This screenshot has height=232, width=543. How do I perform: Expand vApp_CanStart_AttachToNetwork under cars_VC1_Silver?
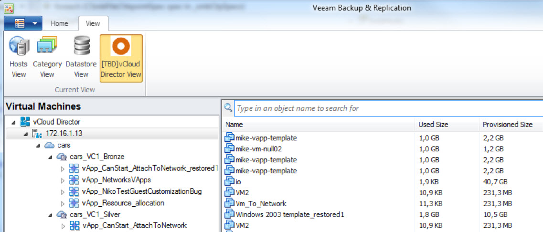click(63, 226)
